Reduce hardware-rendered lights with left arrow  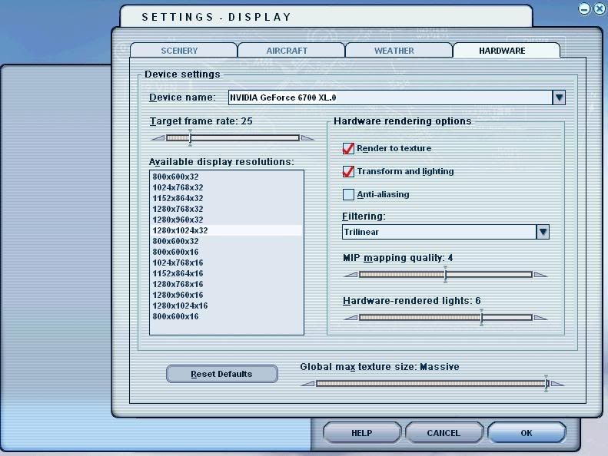pos(351,318)
